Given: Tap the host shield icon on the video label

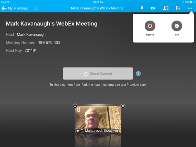Looking at the screenshot, I should (78, 131).
